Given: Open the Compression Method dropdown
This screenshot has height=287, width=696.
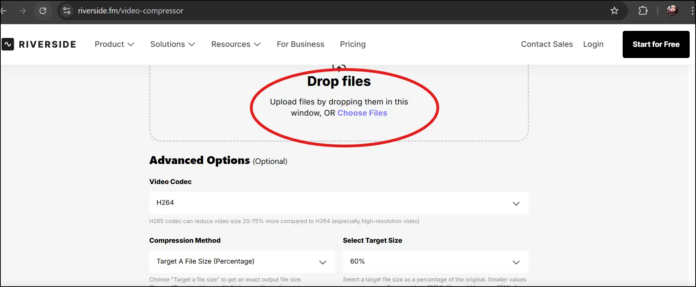Looking at the screenshot, I should [x=242, y=262].
